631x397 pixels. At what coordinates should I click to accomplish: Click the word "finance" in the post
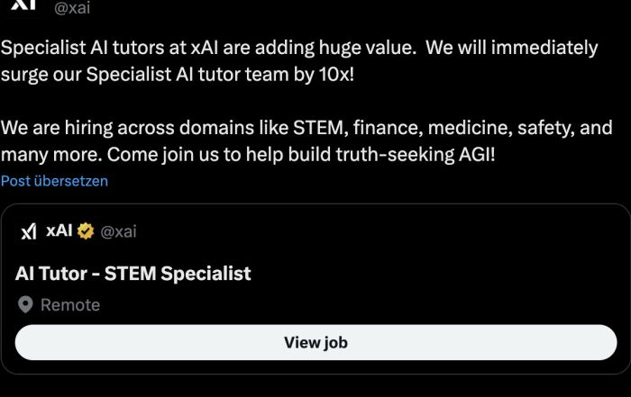[398, 128]
